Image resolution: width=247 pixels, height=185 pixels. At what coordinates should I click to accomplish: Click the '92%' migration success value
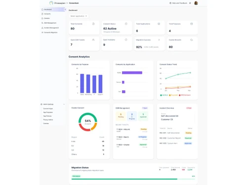139,47
